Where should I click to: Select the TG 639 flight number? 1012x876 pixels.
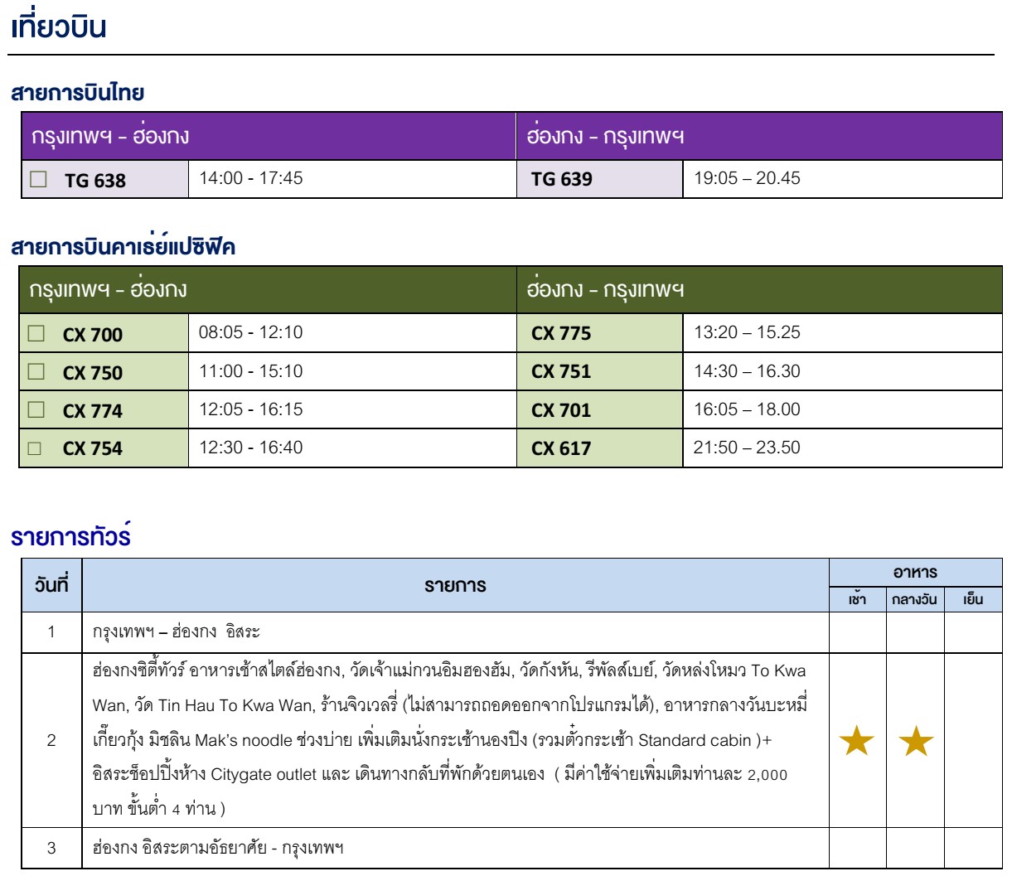tap(562, 179)
